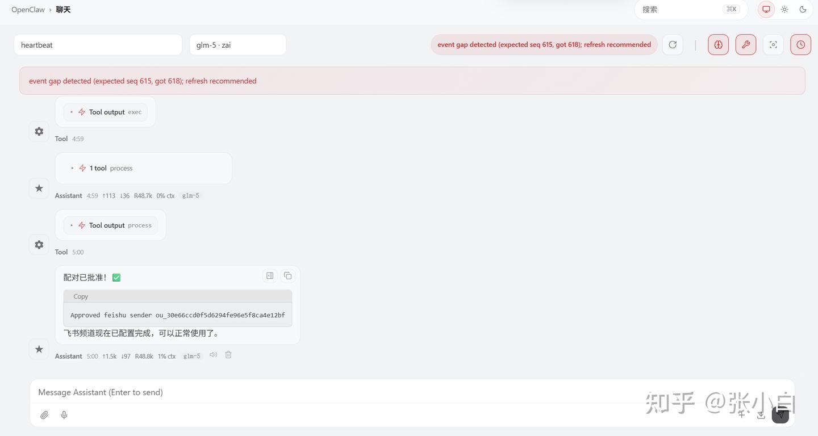Toggle the brain thinking icon
This screenshot has height=436, width=818.
(x=718, y=45)
